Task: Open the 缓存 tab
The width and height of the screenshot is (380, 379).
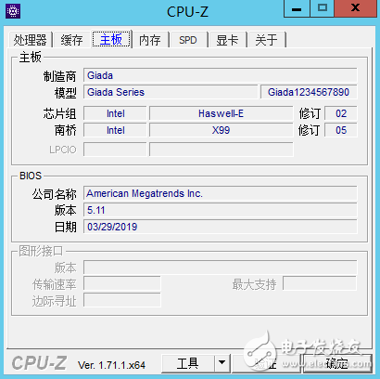Action: tap(71, 40)
